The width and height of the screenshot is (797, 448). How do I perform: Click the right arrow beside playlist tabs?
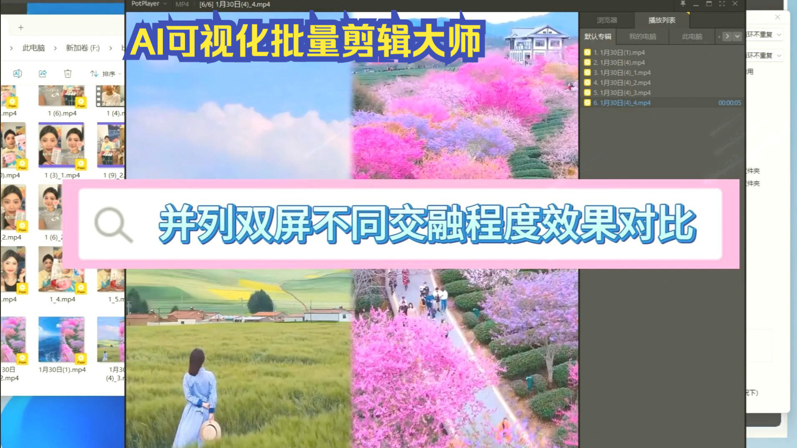(x=727, y=36)
